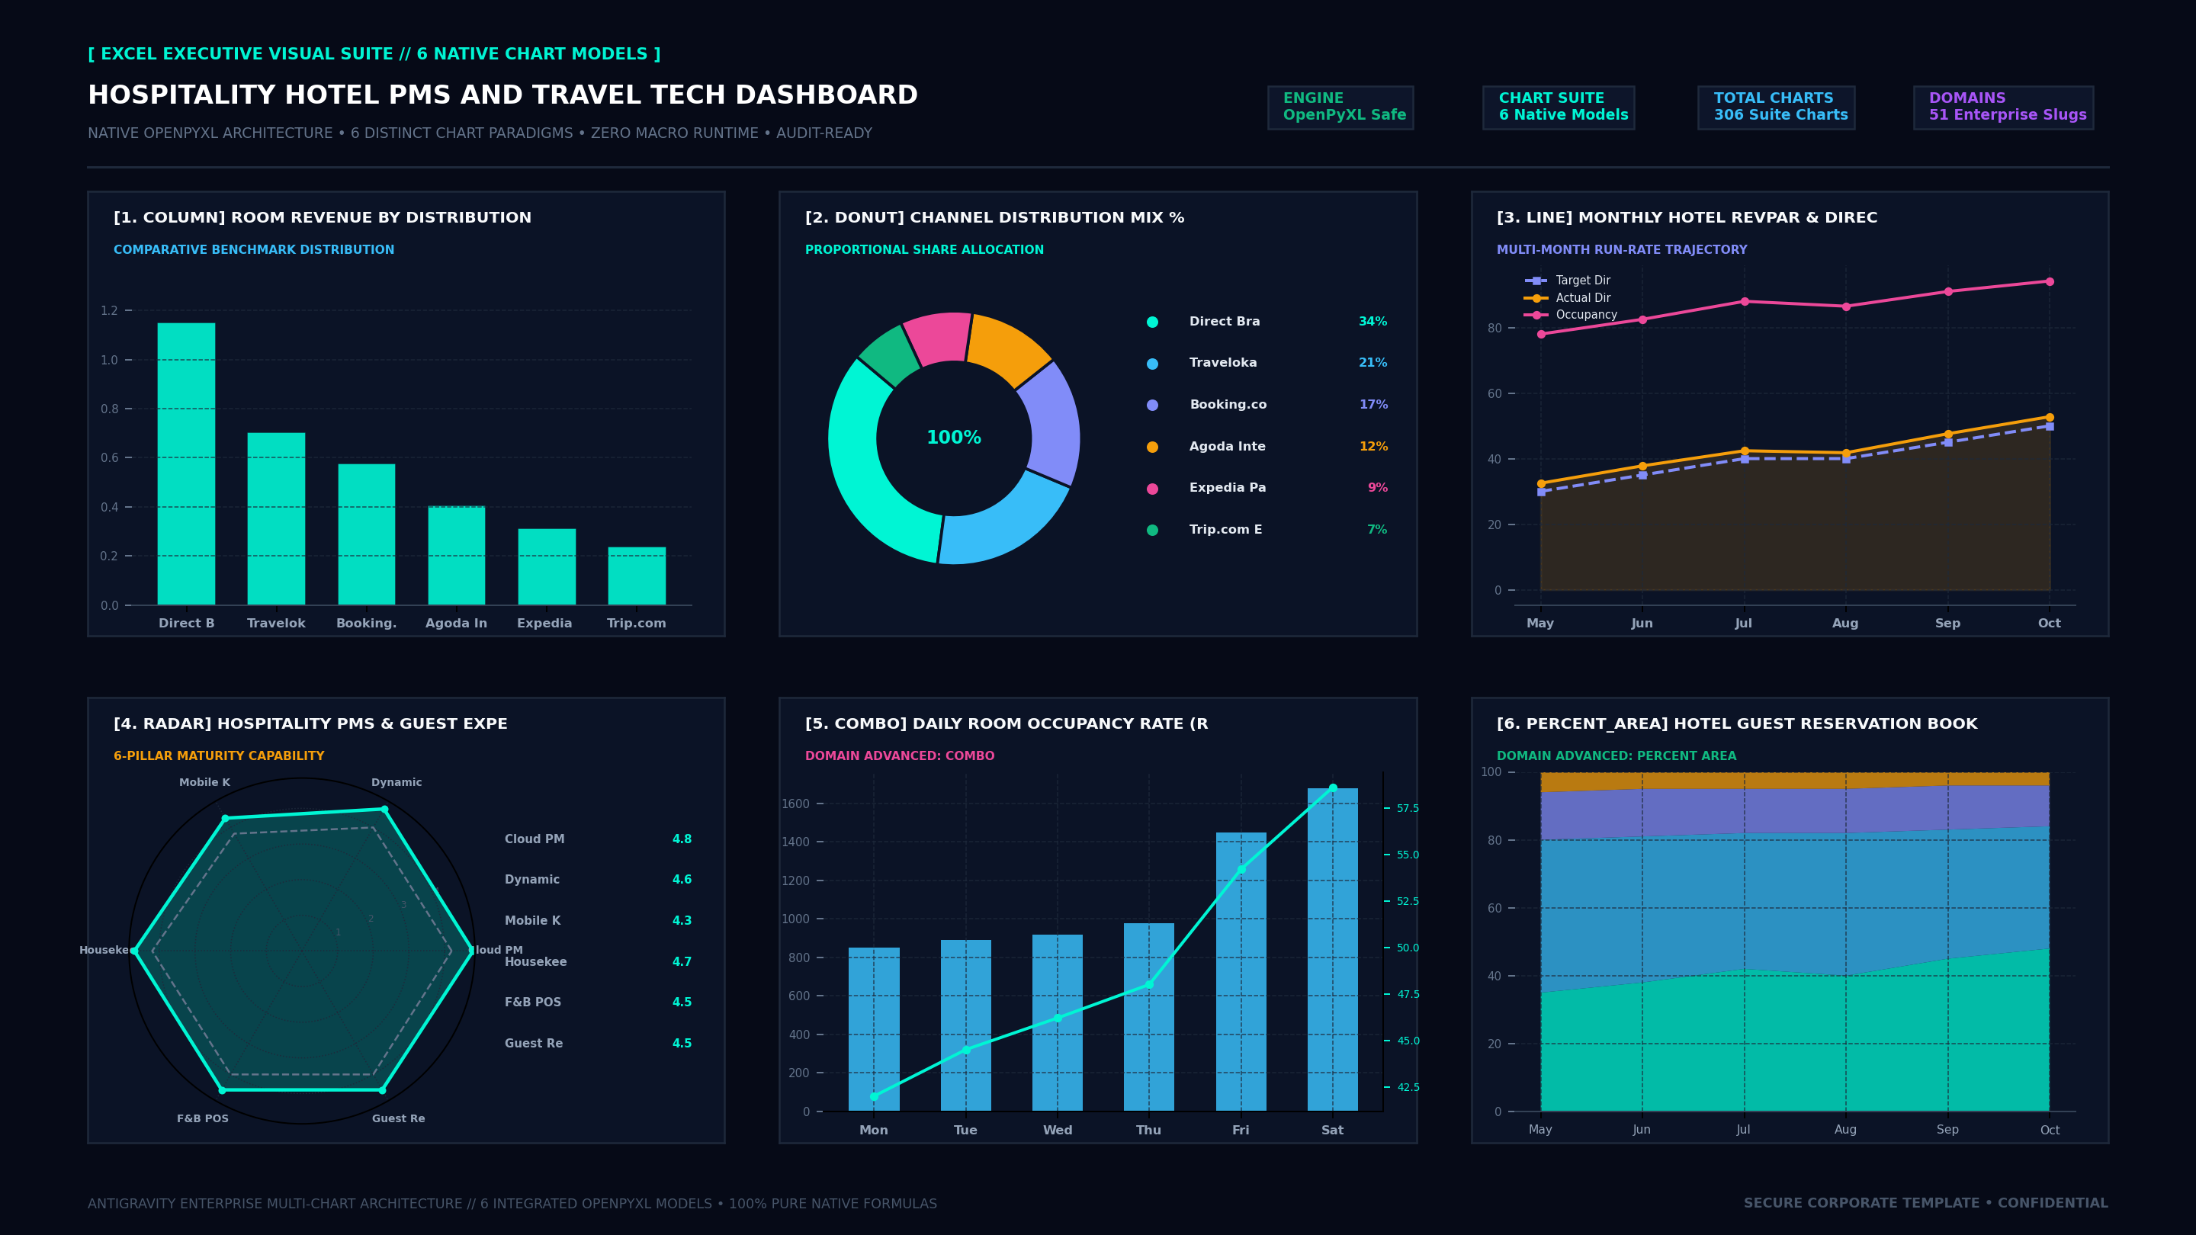Image resolution: width=2196 pixels, height=1235 pixels.
Task: Click the dashboard main title heading
Action: pos(503,95)
